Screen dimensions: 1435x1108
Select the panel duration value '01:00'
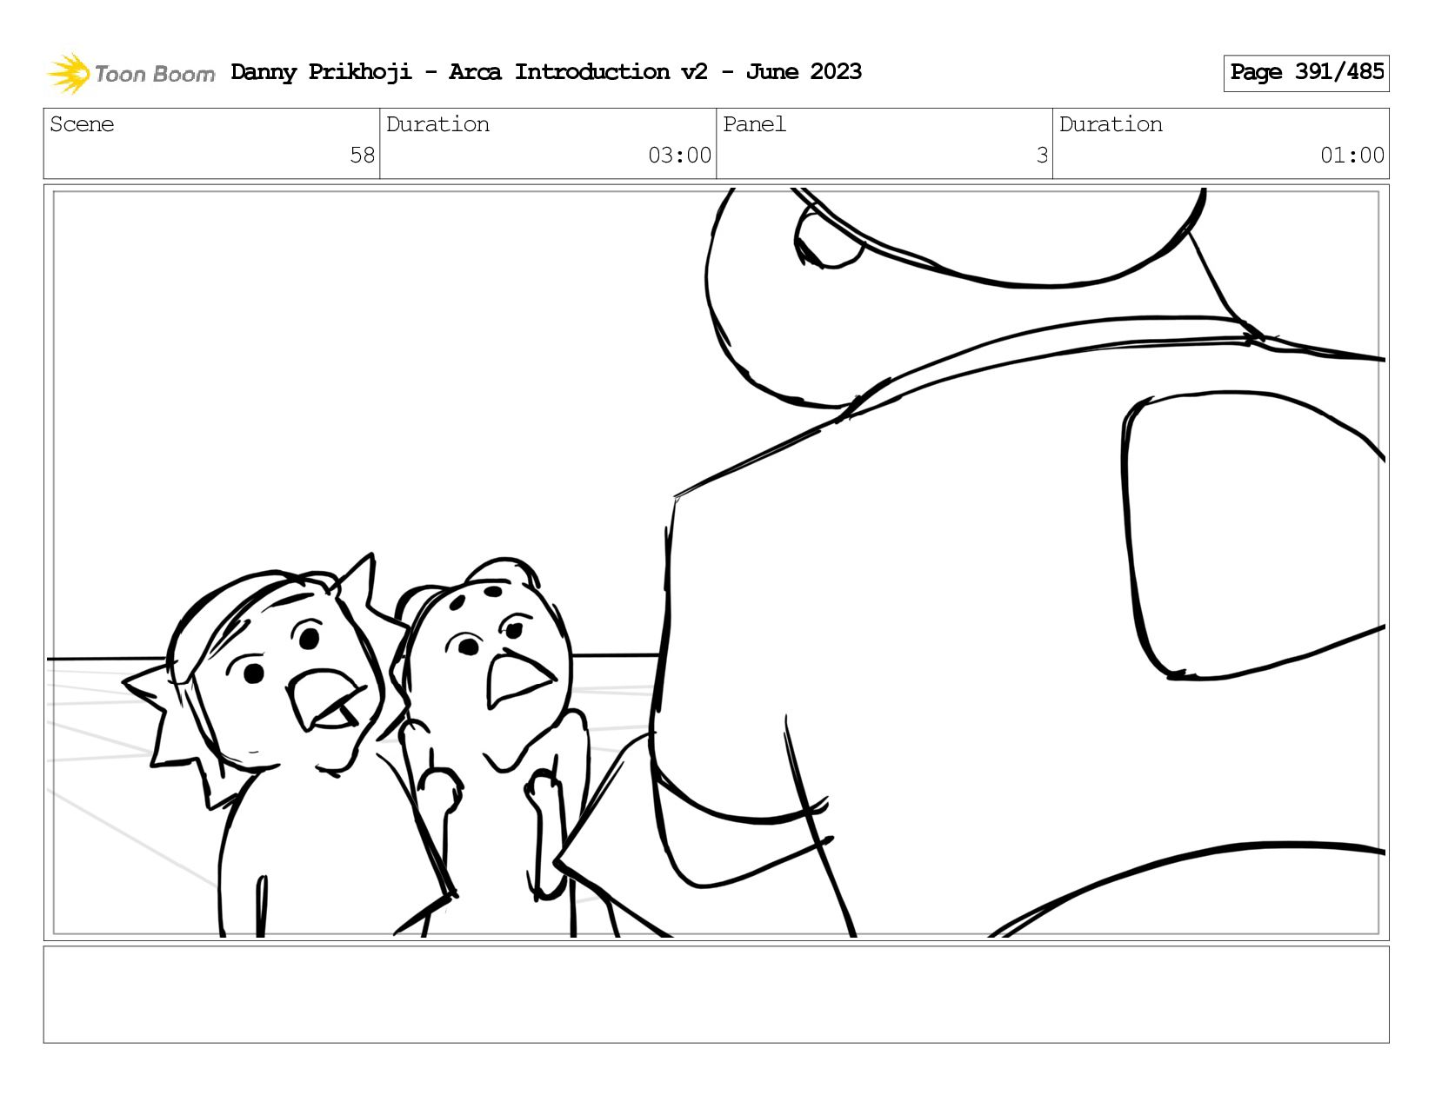[x=1352, y=156]
